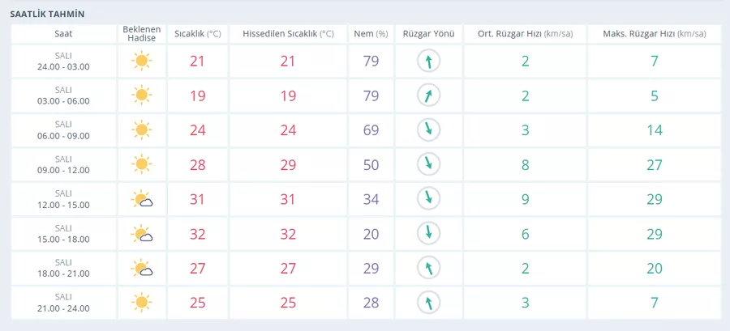Image resolution: width=730 pixels, height=331 pixels.
Task: Click the temperature value 32 at 15.00 - 18.00
Action: click(197, 234)
